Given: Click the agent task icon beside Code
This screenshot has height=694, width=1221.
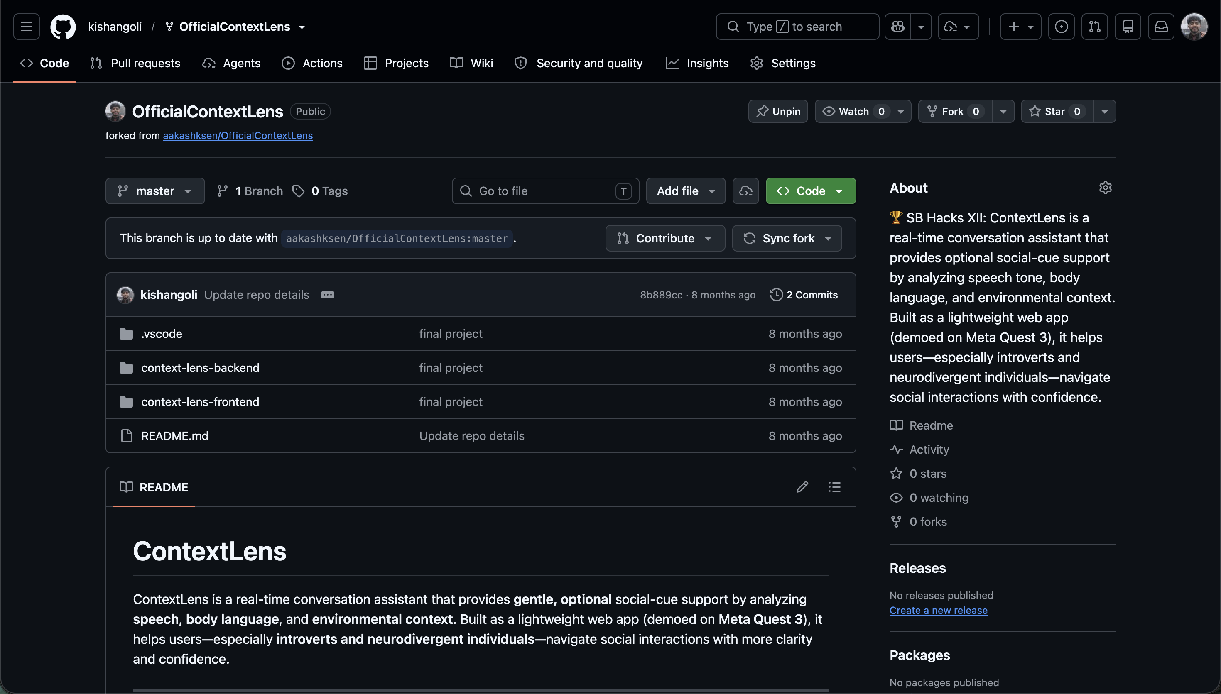Looking at the screenshot, I should 745,191.
